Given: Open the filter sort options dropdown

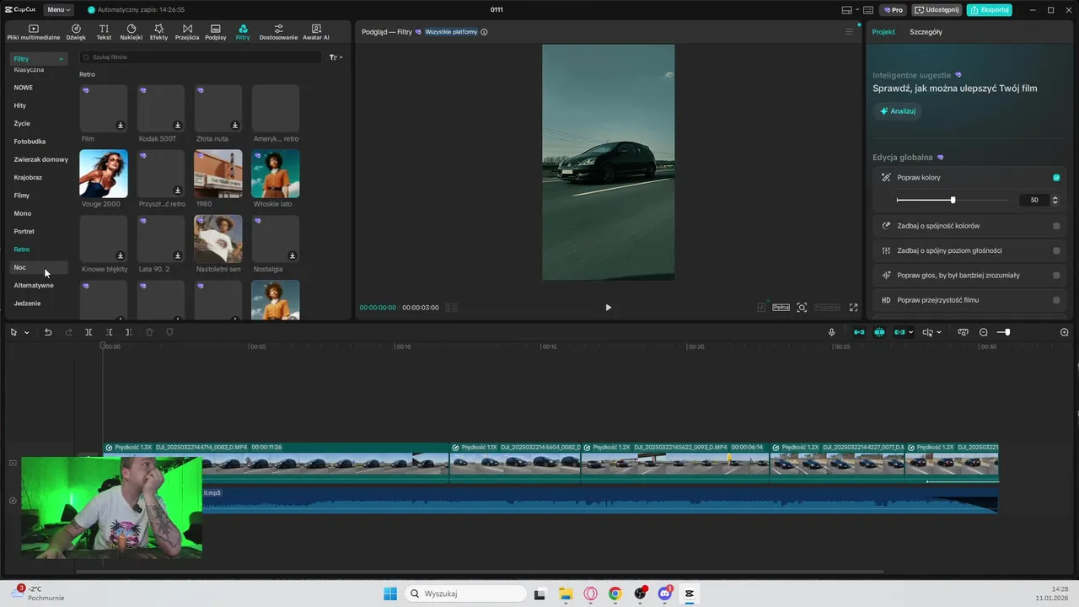Looking at the screenshot, I should pyautogui.click(x=336, y=57).
